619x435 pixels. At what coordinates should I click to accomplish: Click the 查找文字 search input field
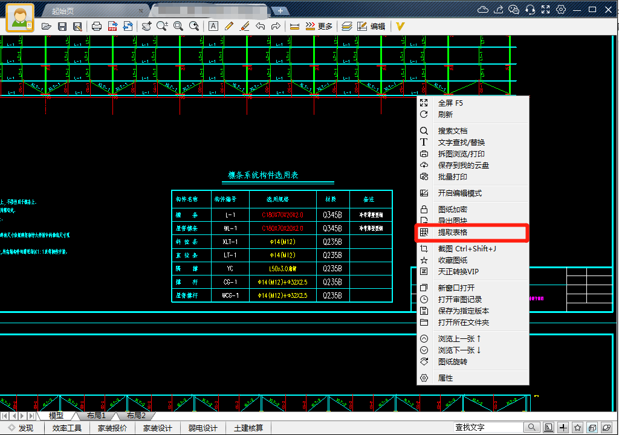tap(487, 428)
